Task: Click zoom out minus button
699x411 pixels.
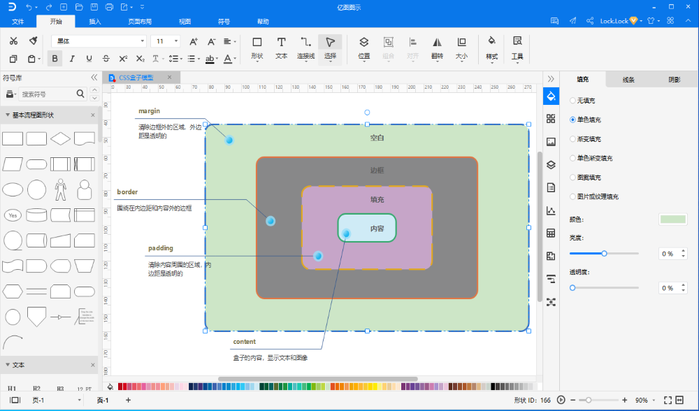Action: (x=573, y=400)
